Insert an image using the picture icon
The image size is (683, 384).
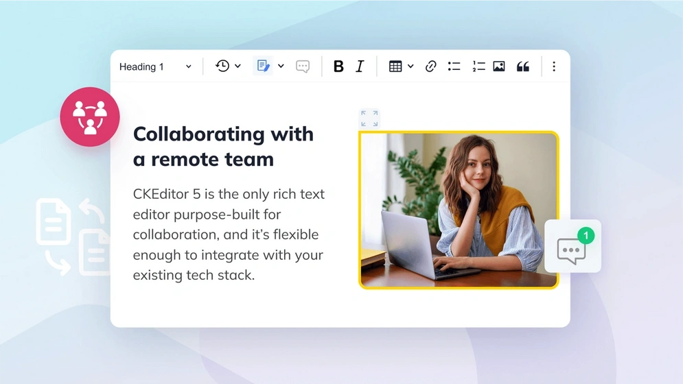point(499,67)
